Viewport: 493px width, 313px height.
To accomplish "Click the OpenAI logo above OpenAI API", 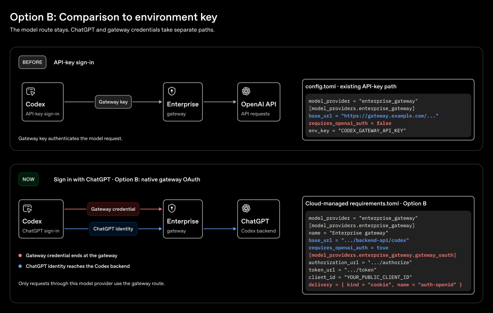I will tap(246, 91).
